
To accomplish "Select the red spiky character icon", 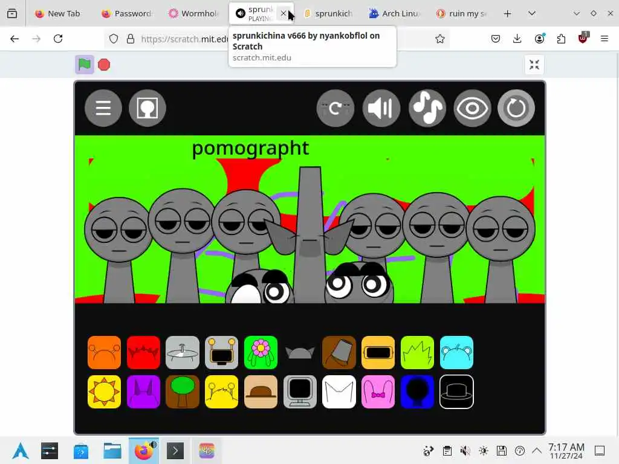I will click(143, 352).
